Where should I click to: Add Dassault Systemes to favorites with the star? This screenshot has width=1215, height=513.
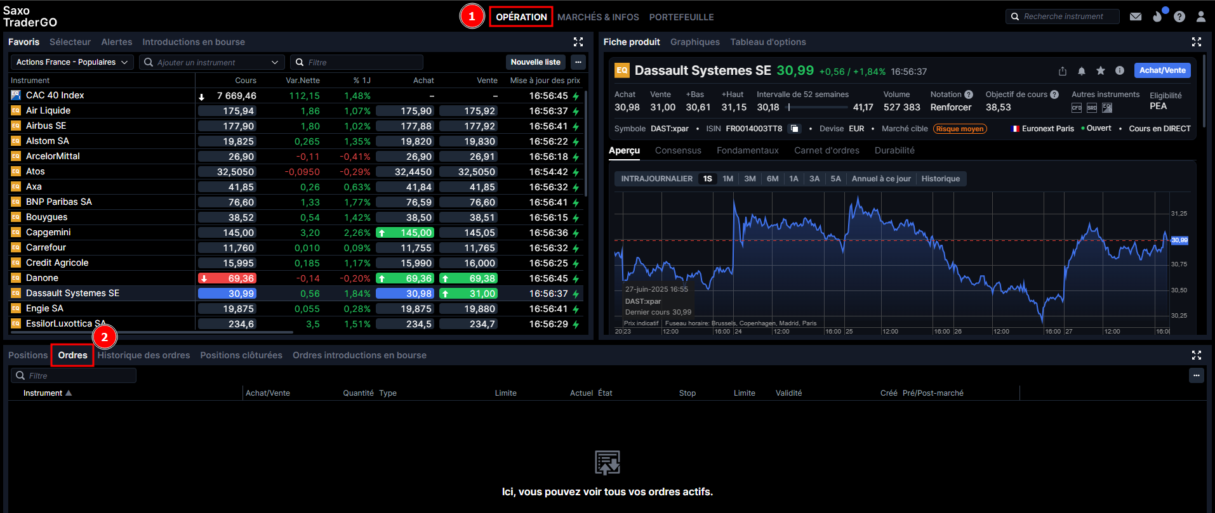point(1101,71)
